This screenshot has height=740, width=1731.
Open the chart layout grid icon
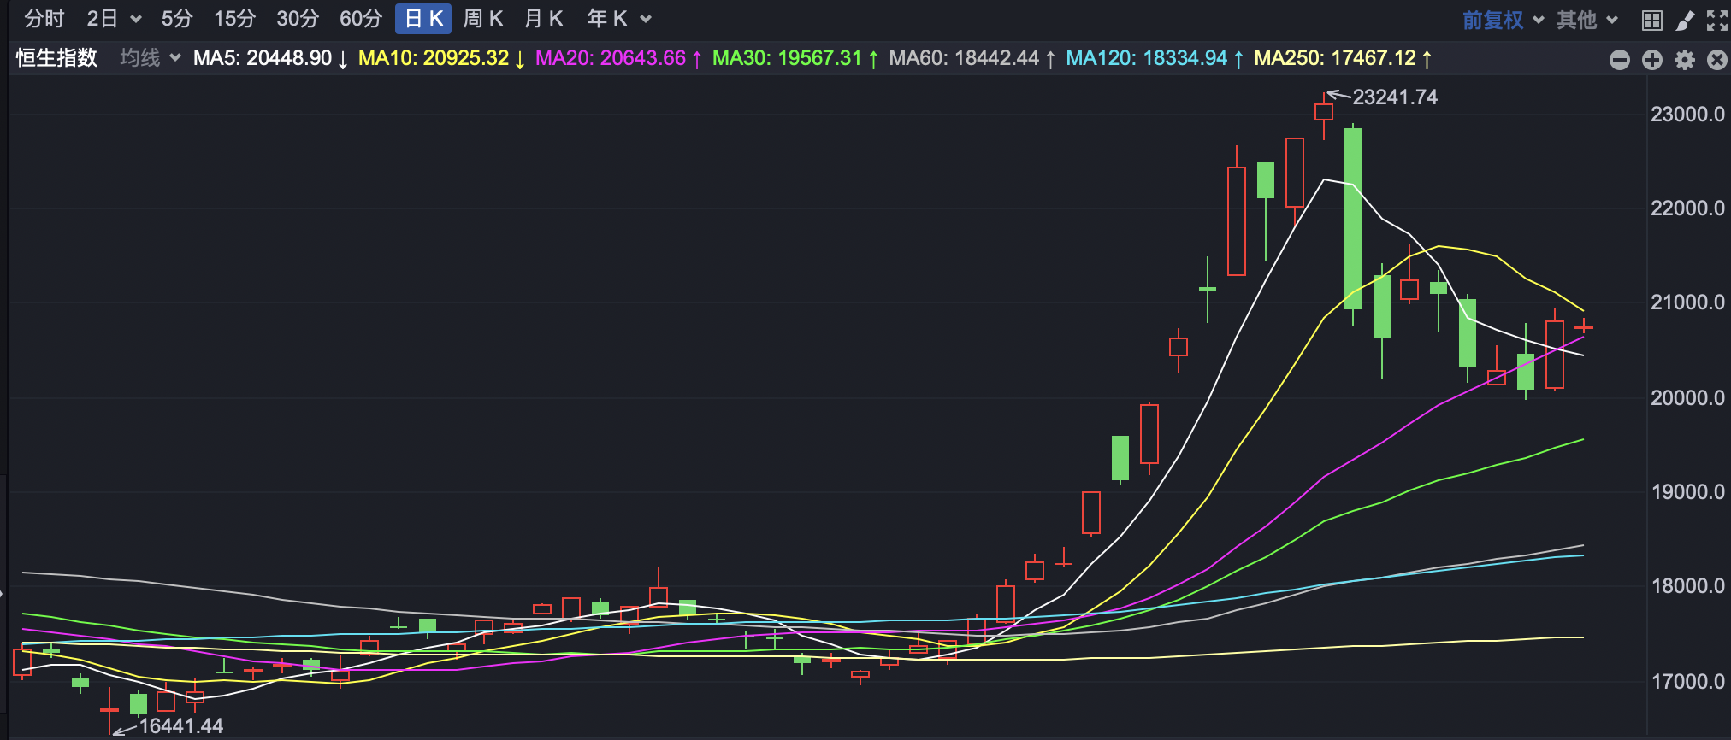coord(1652,20)
